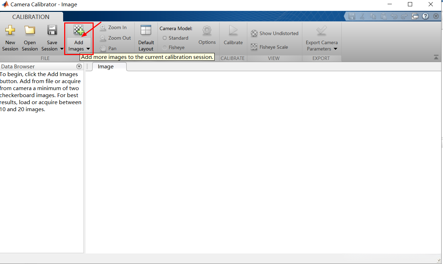This screenshot has height=264, width=443.
Task: Click Fisheye Scale in the View section
Action: (269, 47)
